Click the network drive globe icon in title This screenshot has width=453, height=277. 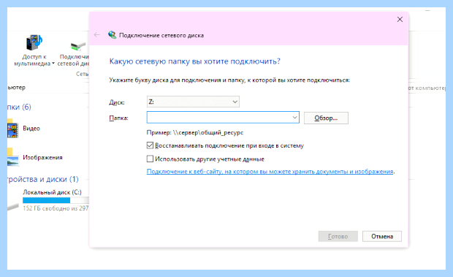[x=112, y=35]
